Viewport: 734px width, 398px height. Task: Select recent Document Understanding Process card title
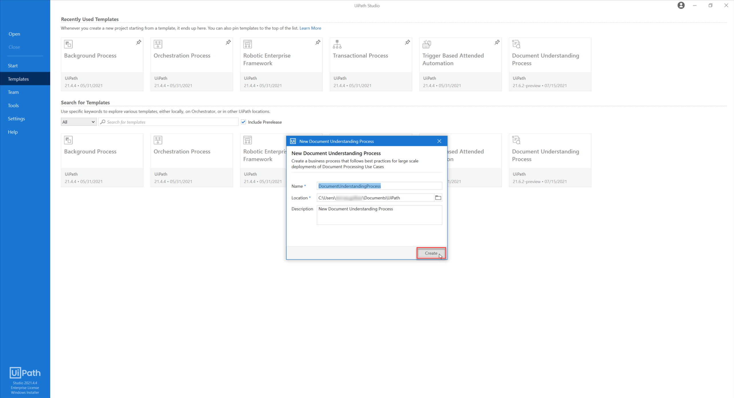(546, 59)
